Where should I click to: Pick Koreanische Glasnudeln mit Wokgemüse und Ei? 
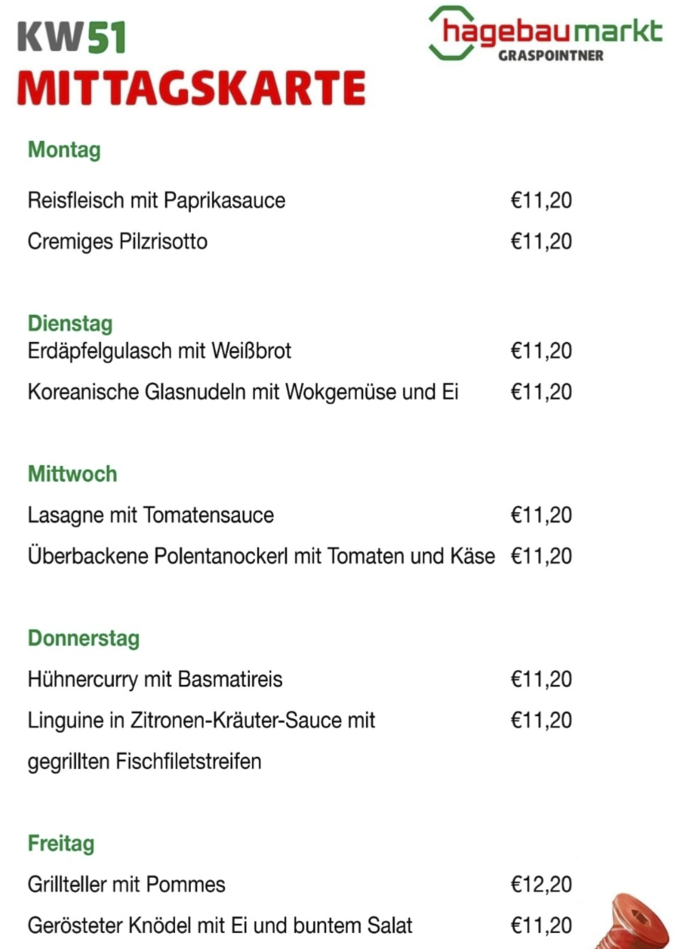click(243, 392)
